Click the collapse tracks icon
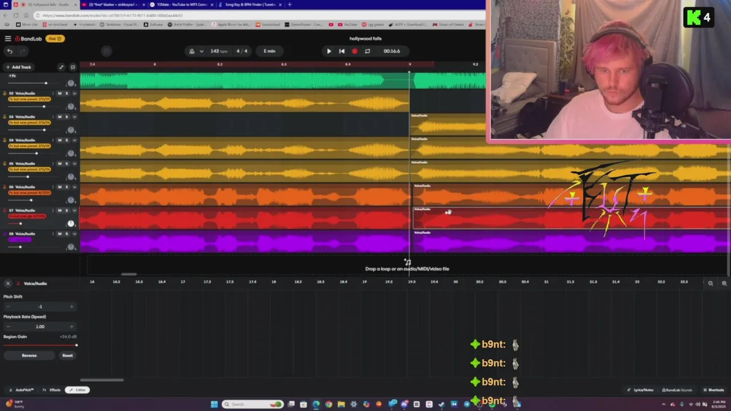Image resolution: width=731 pixels, height=411 pixels. click(x=73, y=67)
